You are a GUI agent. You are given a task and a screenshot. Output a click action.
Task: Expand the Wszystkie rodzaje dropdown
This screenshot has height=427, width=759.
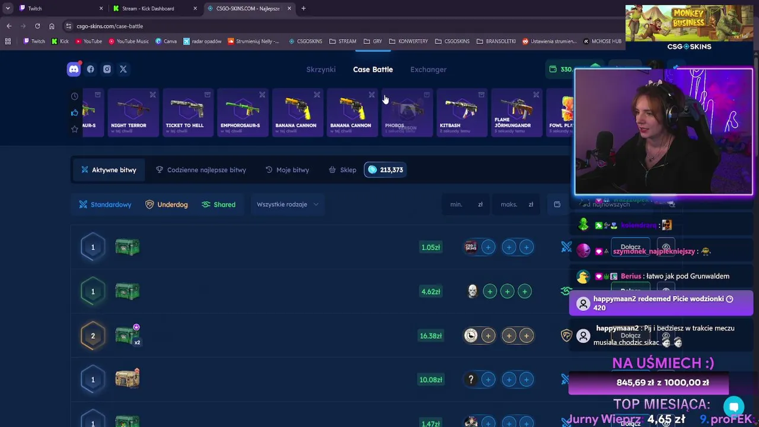click(x=288, y=205)
